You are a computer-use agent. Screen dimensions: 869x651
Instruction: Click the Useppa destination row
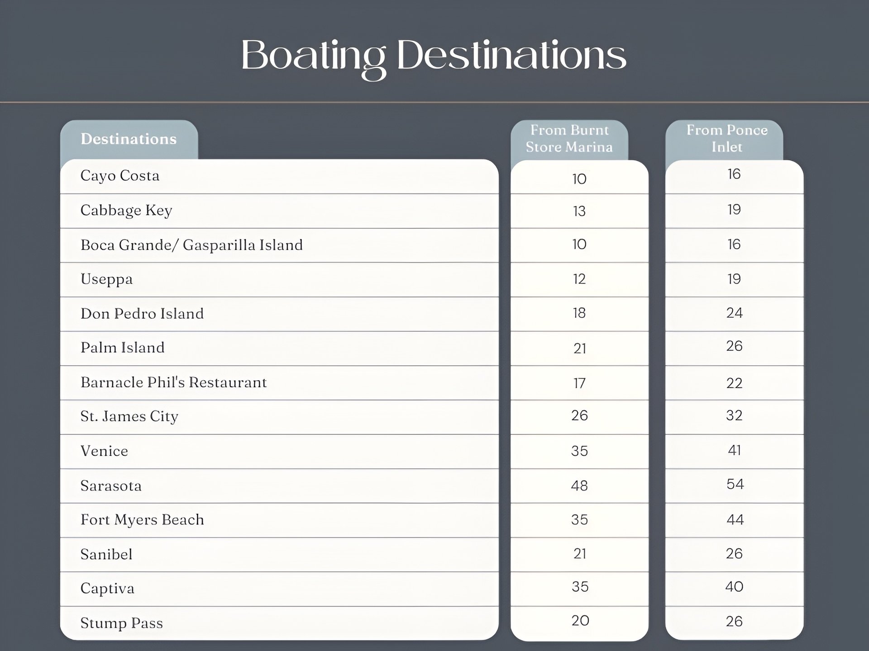tap(107, 279)
